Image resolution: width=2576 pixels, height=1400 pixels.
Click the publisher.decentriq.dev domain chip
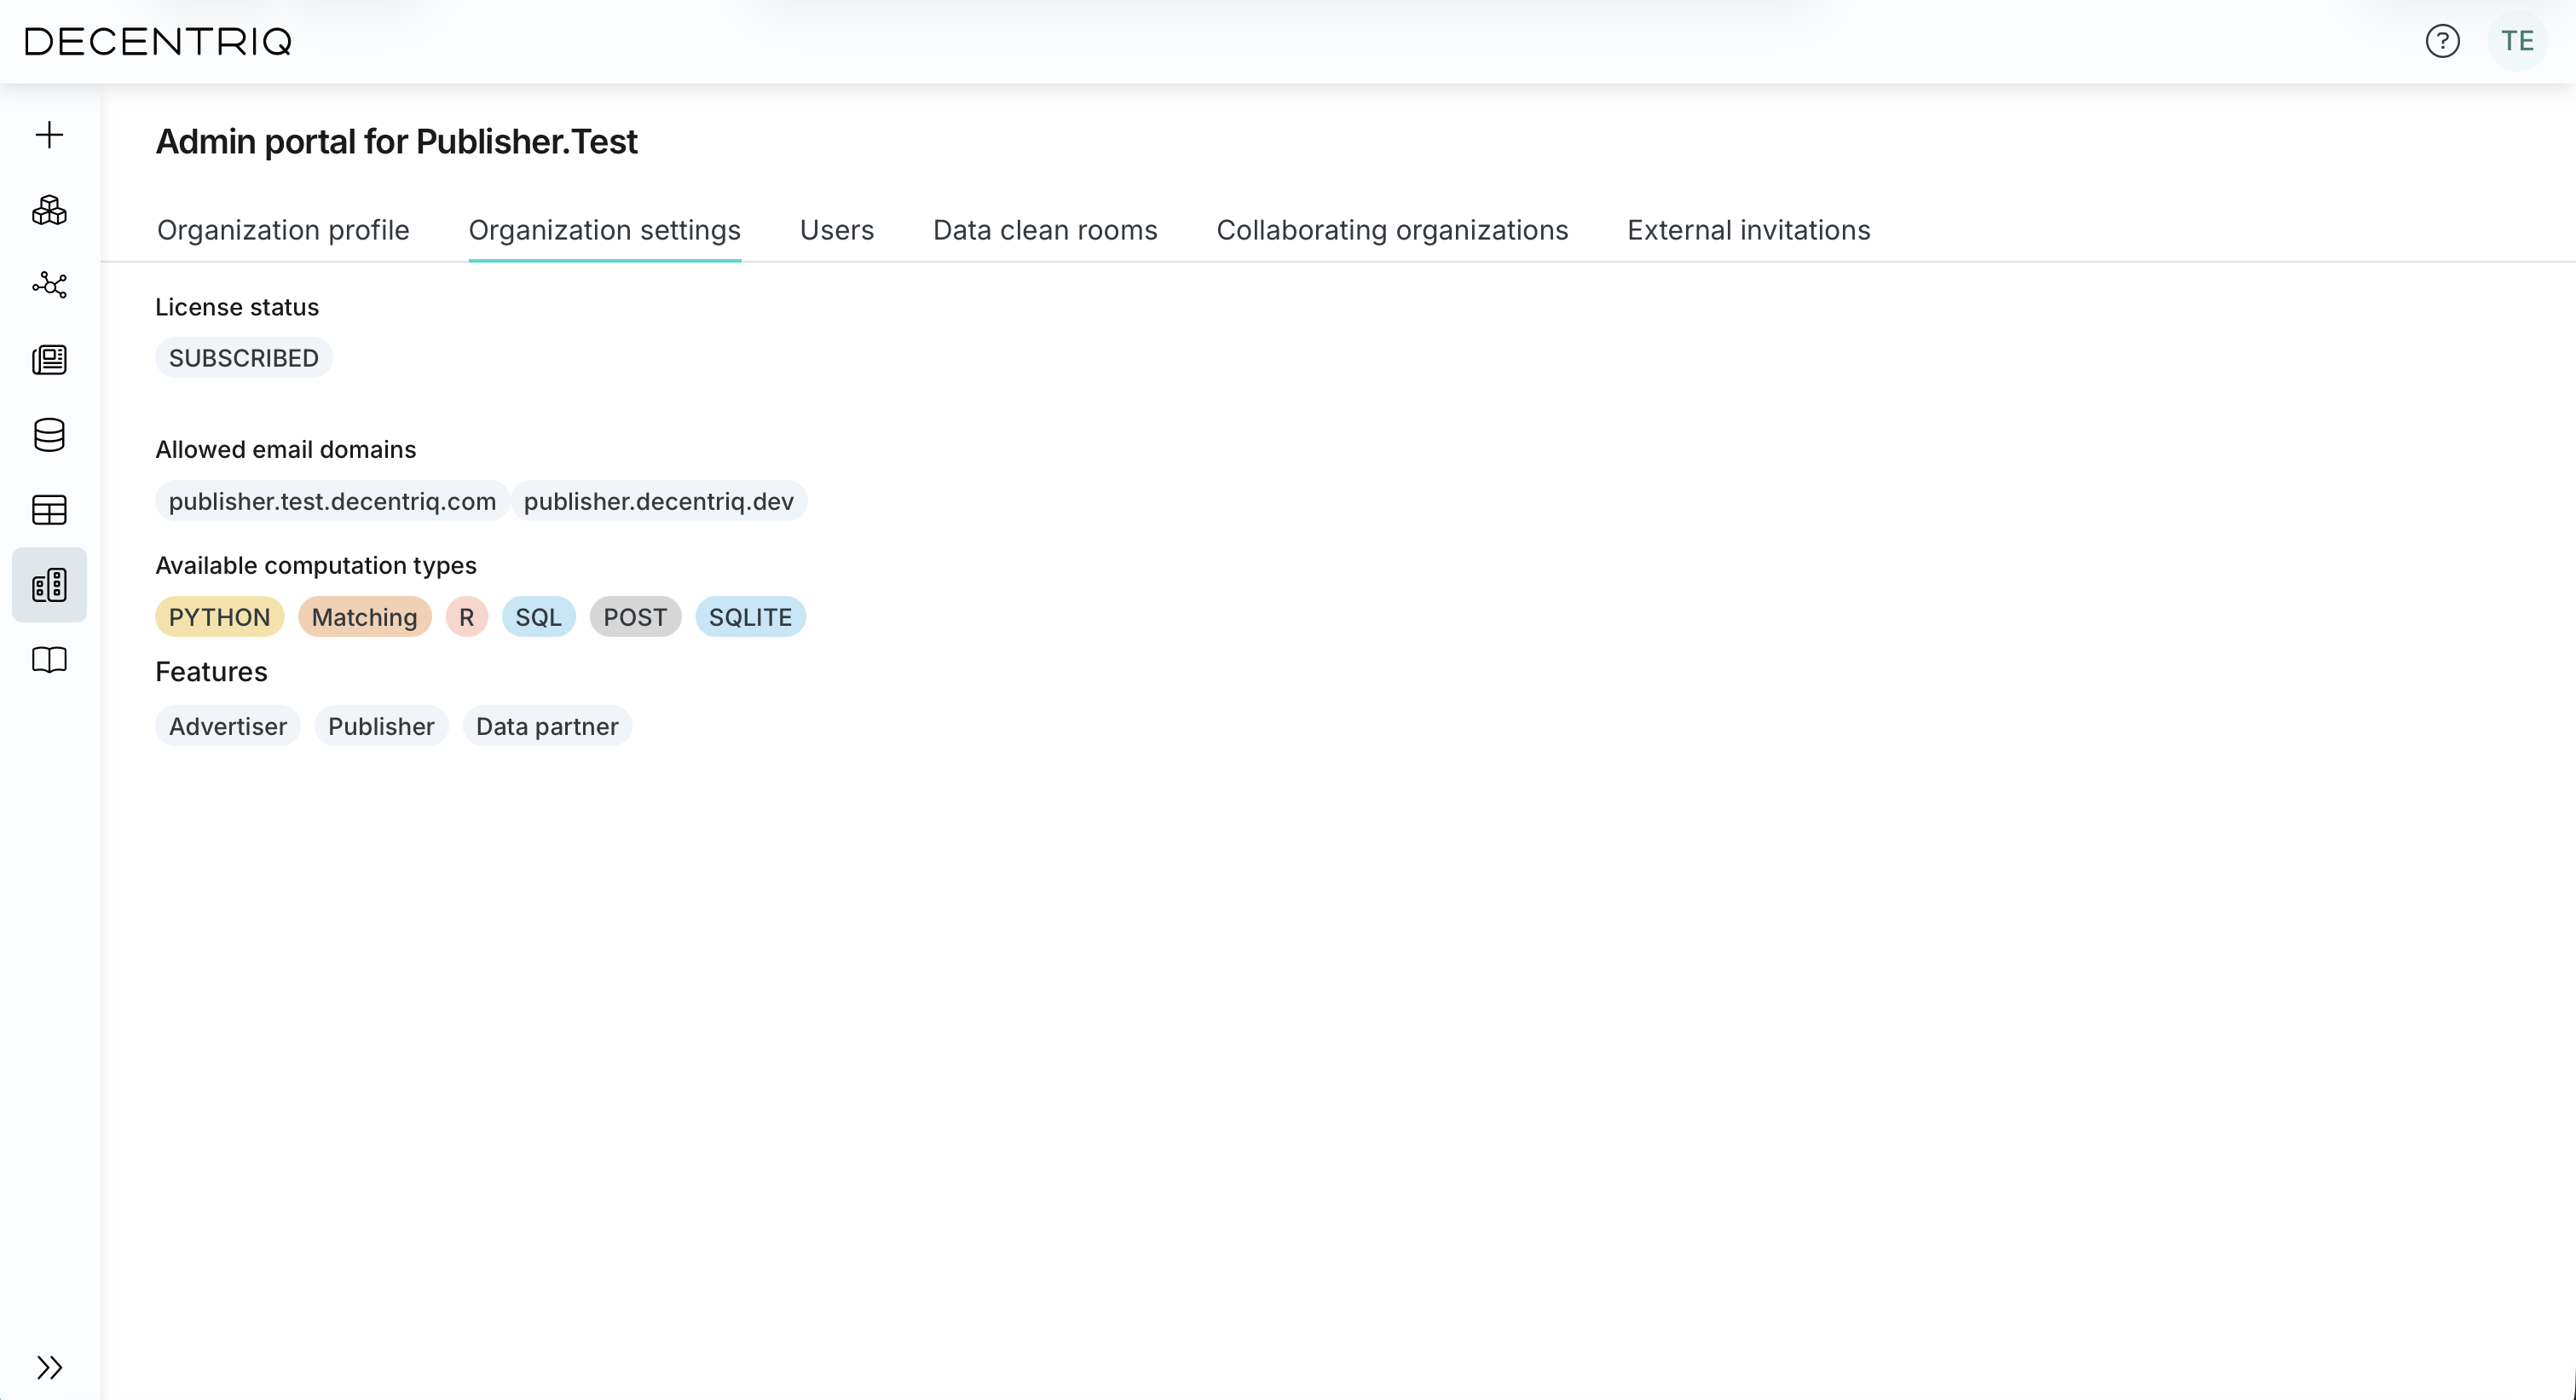tap(658, 501)
